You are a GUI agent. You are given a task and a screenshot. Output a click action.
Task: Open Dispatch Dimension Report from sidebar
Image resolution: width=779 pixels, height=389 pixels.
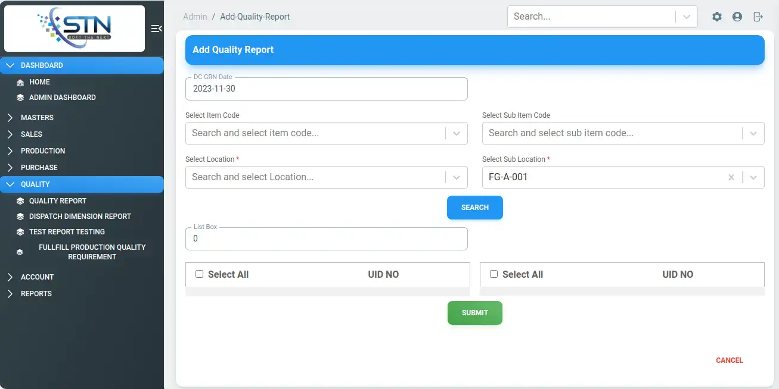80,217
